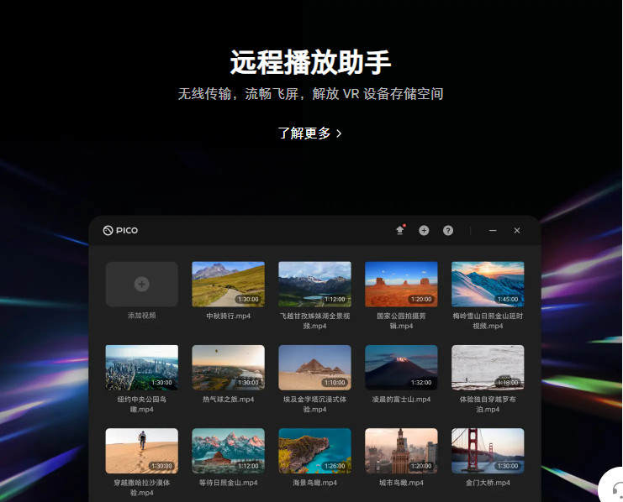Close the PICO app window
Screen dimensions: 623x502
(x=517, y=231)
